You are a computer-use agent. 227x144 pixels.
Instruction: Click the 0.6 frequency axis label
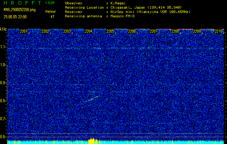pos(3,137)
